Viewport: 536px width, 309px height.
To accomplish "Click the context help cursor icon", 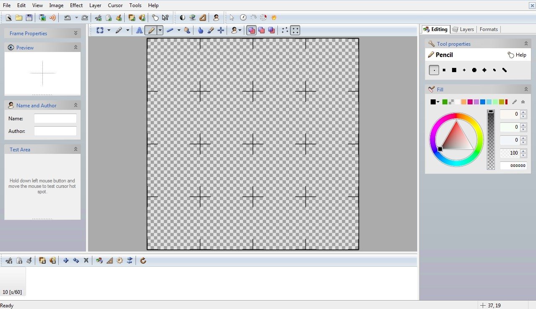I will point(165,18).
